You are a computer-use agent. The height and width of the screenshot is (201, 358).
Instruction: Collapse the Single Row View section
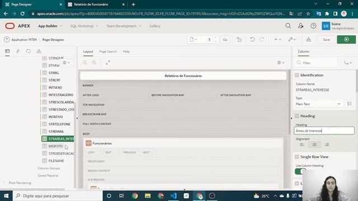click(297, 156)
